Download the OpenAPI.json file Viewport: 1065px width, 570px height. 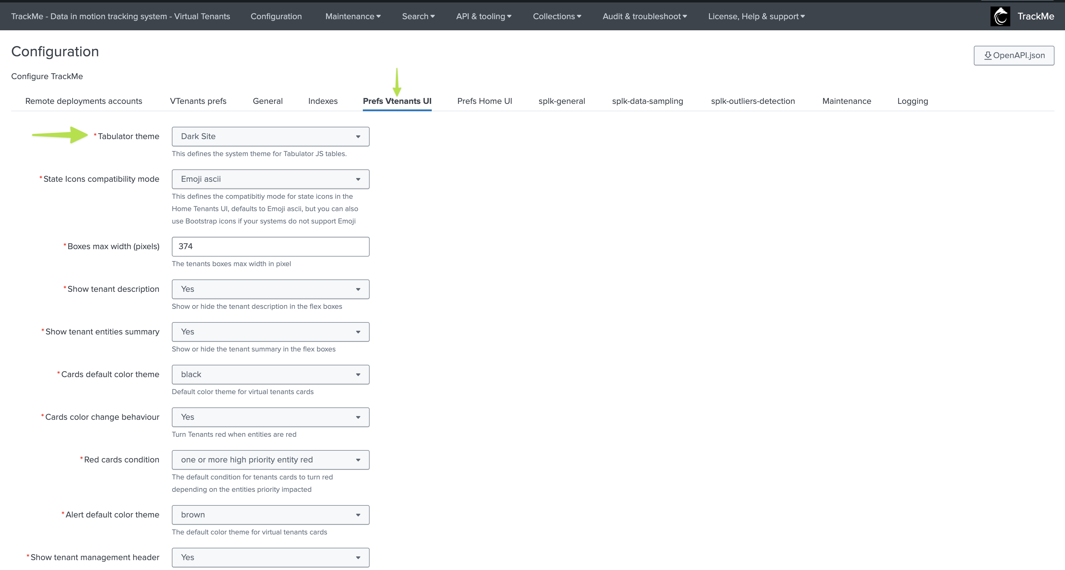(1014, 55)
